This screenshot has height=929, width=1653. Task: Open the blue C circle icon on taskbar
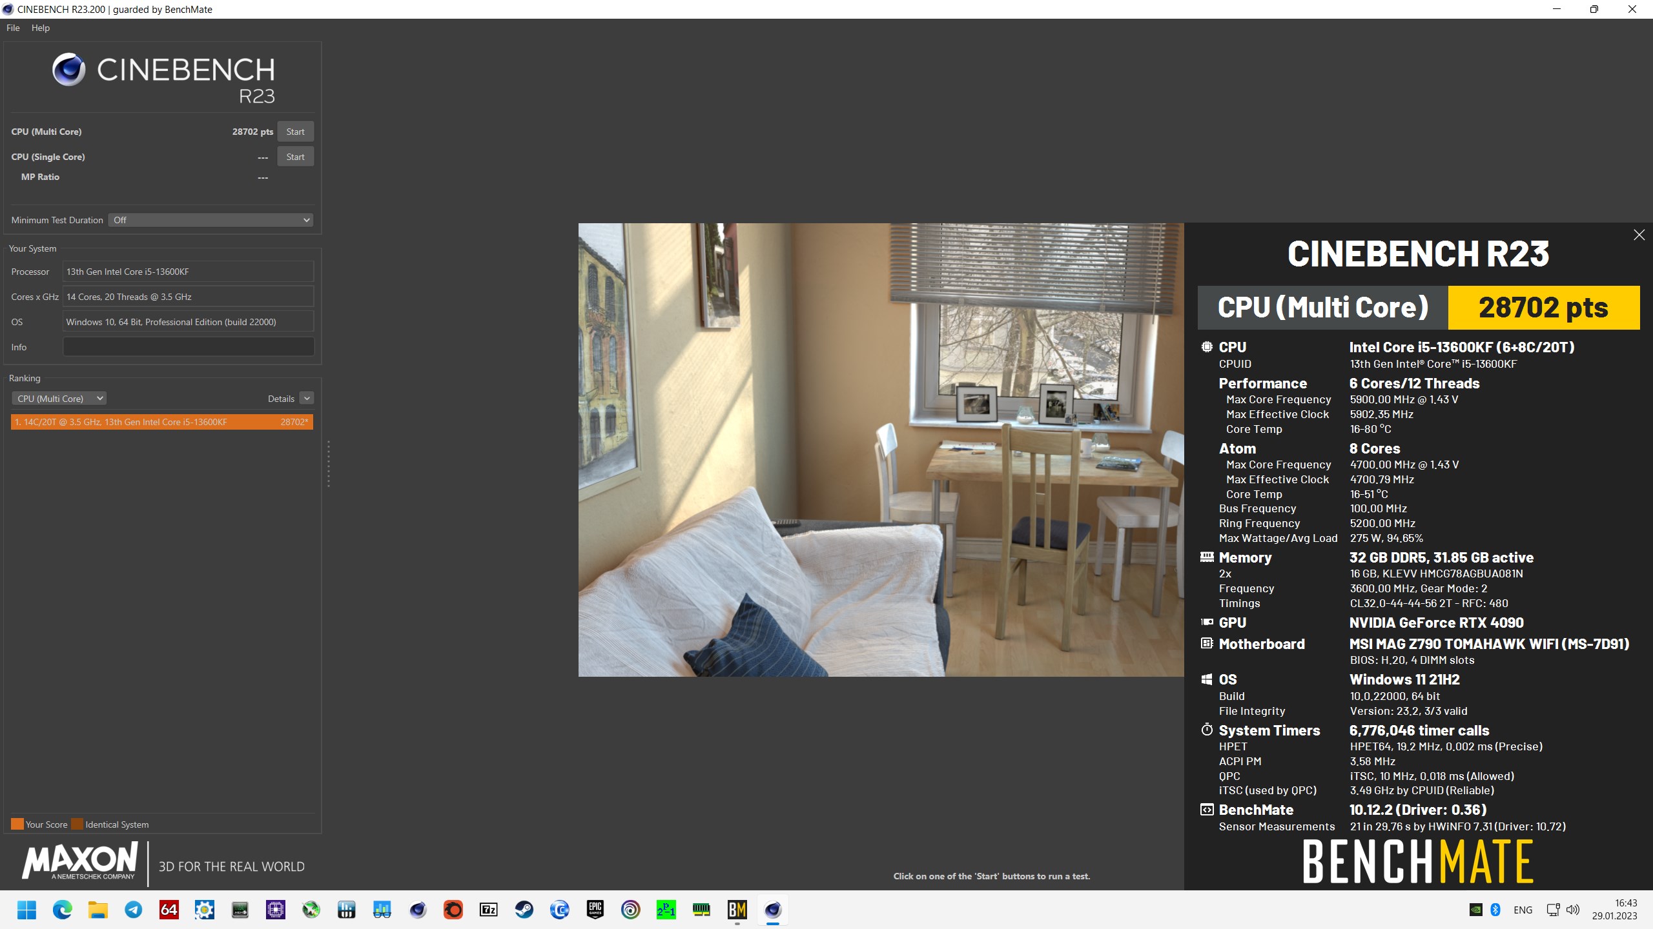coord(560,910)
